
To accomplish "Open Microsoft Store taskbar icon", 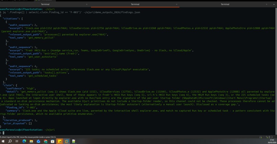I will [53, 141].
